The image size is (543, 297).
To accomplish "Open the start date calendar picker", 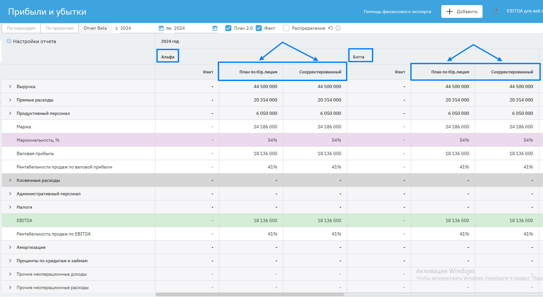I will pos(161,28).
